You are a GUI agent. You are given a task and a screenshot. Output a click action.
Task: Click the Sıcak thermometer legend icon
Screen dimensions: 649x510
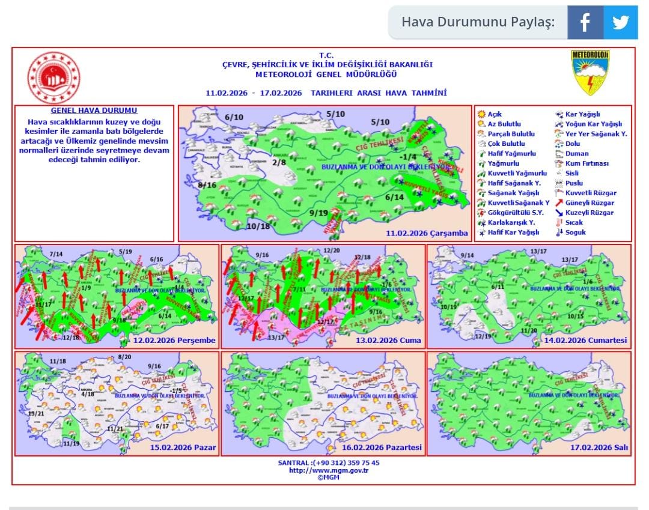pos(559,222)
